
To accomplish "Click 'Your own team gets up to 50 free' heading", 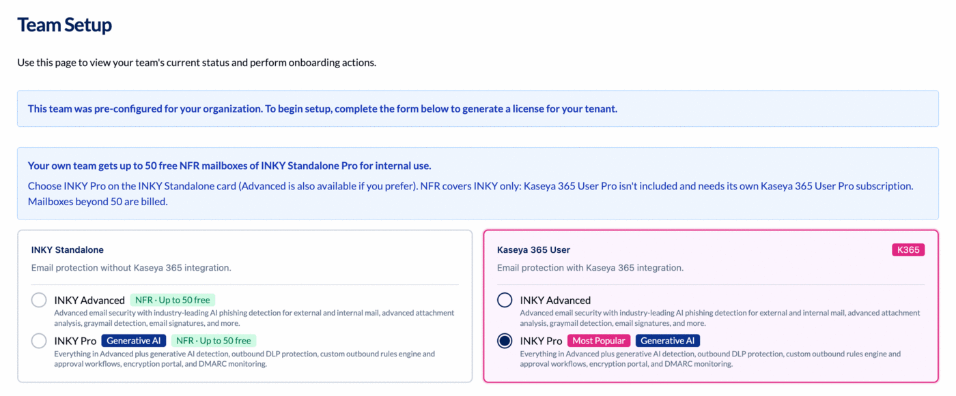I will pyautogui.click(x=229, y=166).
